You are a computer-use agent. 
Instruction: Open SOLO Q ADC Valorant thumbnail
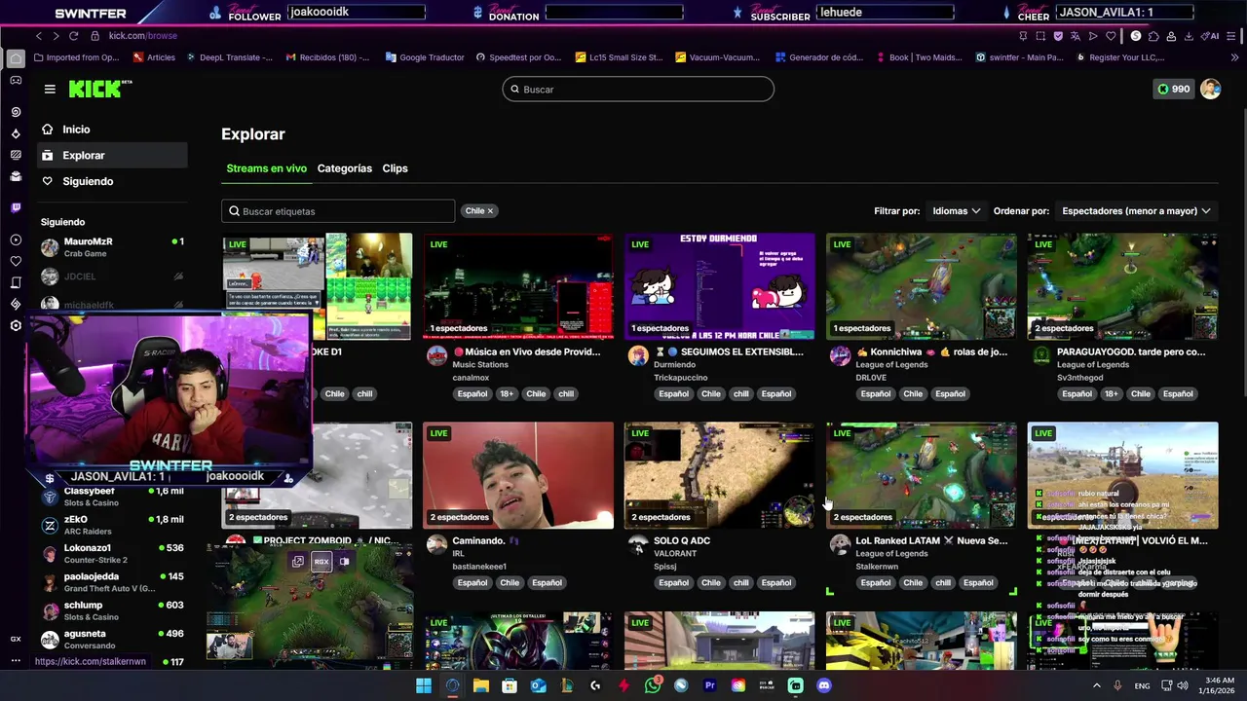coord(720,475)
